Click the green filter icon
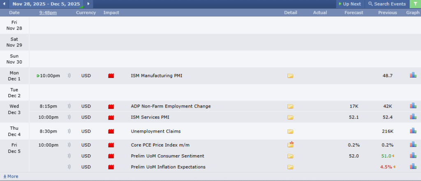The width and height of the screenshot is (421, 181). click(x=415, y=4)
